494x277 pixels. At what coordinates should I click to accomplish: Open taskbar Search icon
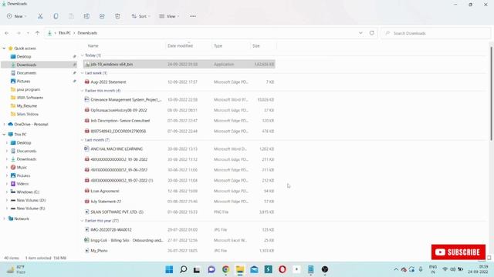pos(184,269)
